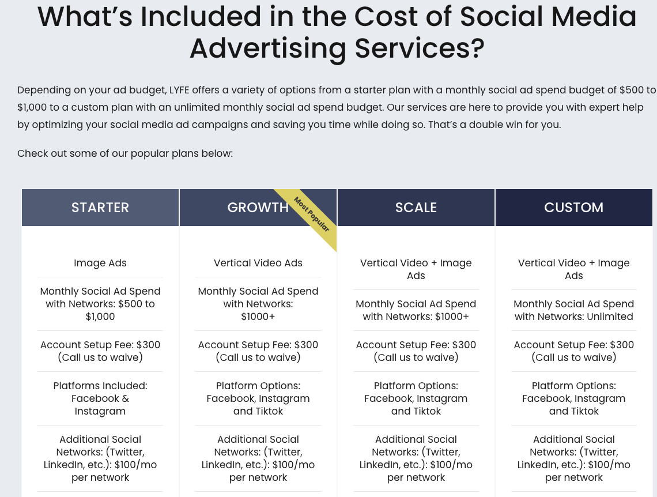
Task: Click the STARTER plan header
Action: pos(100,208)
